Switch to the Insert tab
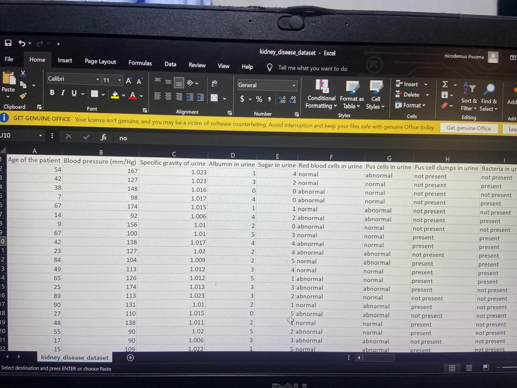Screen dimensions: 517x388 coord(65,60)
